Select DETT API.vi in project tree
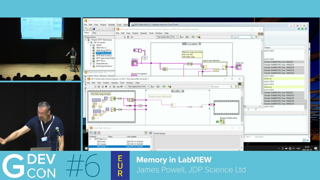320x180 pixels. coord(101,61)
